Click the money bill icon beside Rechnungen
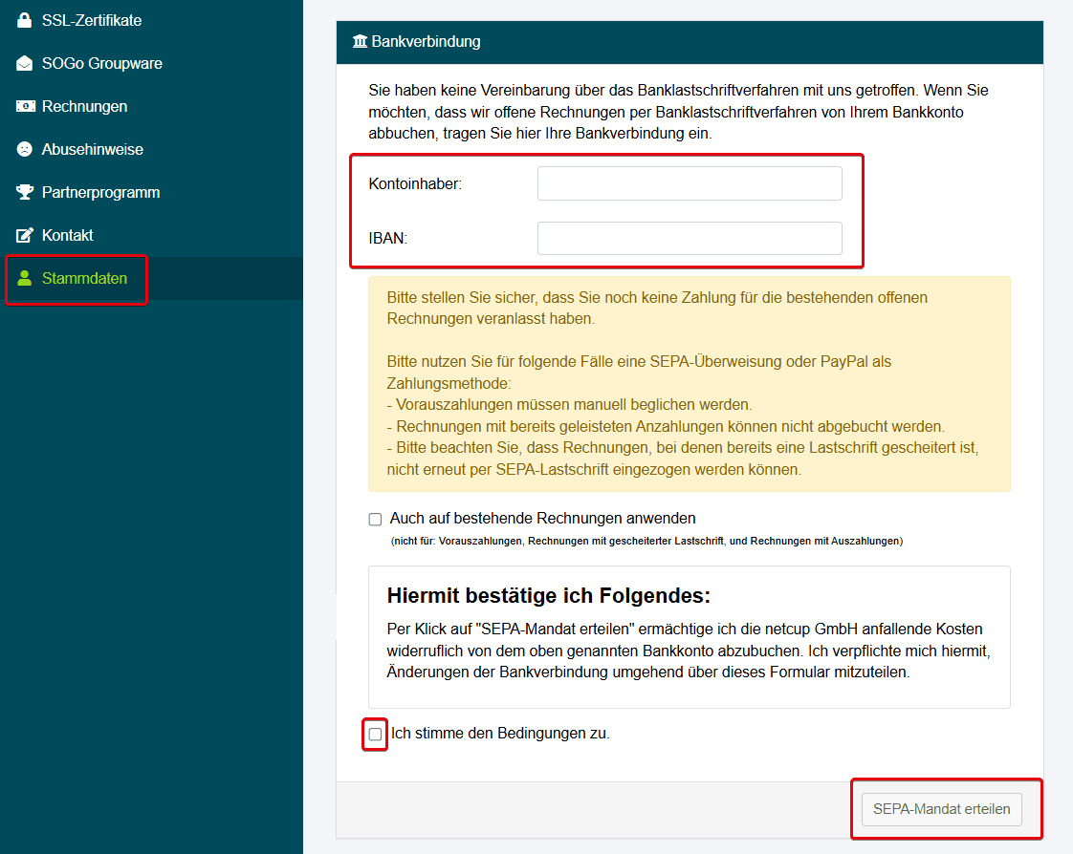Image resolution: width=1073 pixels, height=854 pixels. (25, 106)
